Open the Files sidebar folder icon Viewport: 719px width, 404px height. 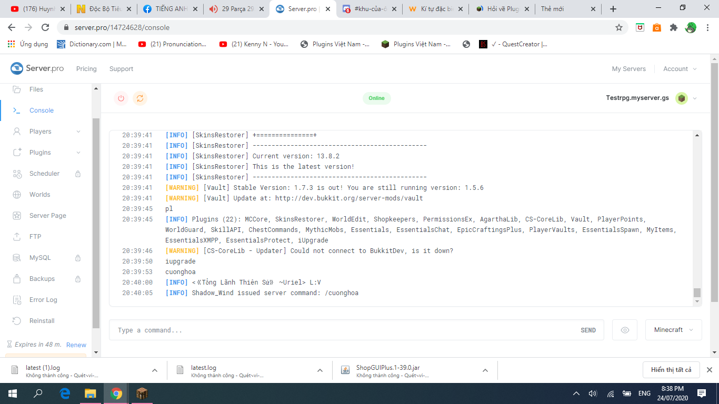pos(17,89)
